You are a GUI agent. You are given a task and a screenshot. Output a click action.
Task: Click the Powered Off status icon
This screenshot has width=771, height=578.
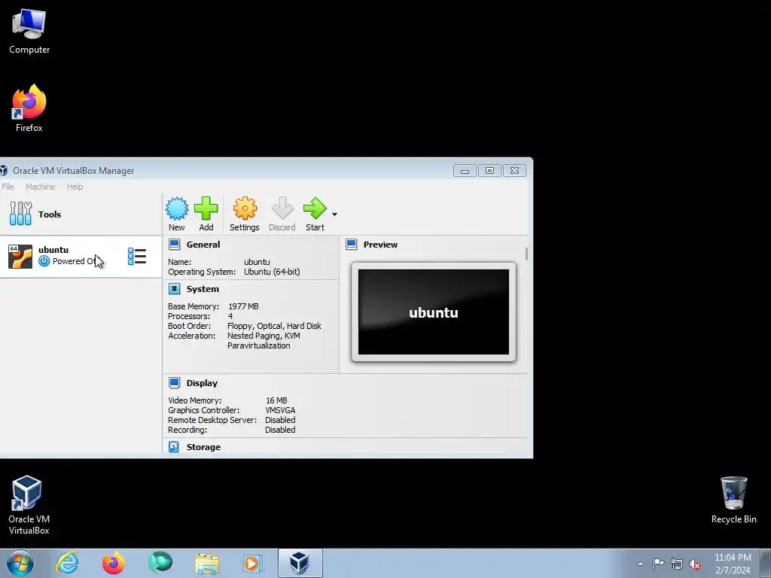[x=44, y=261]
